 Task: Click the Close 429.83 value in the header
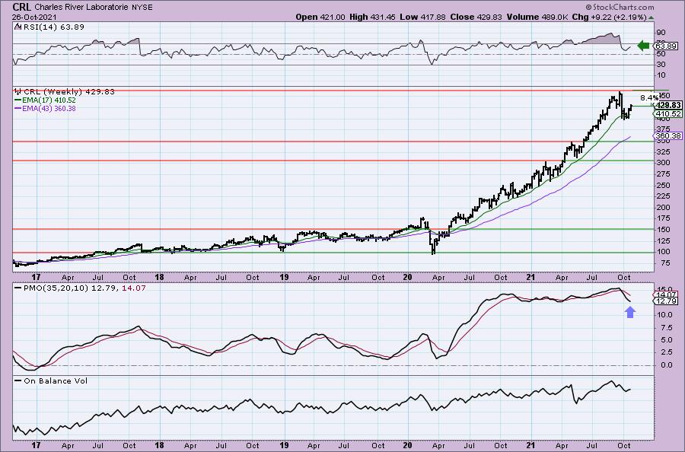coord(476,17)
